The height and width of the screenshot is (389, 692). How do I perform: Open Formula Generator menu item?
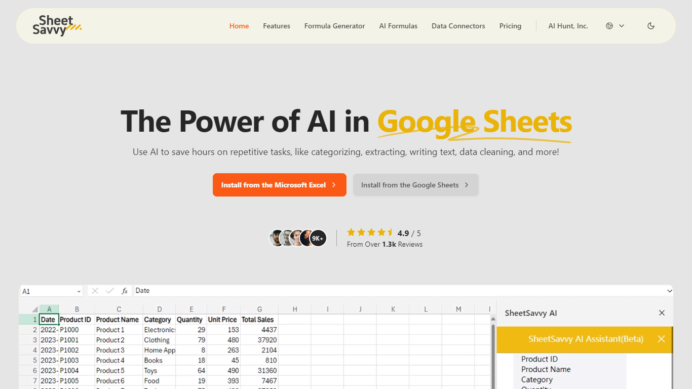pos(334,26)
